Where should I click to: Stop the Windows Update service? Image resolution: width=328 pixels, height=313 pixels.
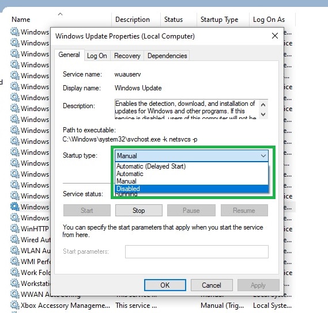(139, 210)
